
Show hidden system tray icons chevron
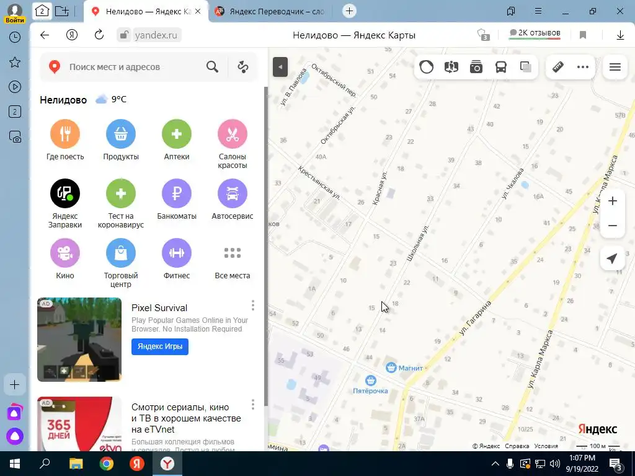coord(495,464)
